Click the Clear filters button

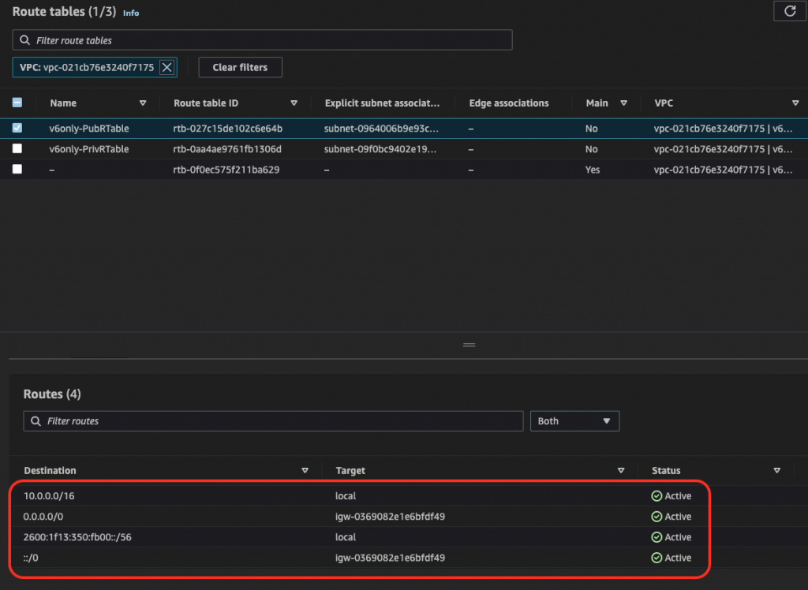point(240,68)
